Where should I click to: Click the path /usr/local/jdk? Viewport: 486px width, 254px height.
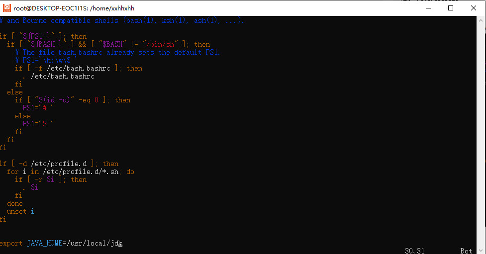[95, 243]
